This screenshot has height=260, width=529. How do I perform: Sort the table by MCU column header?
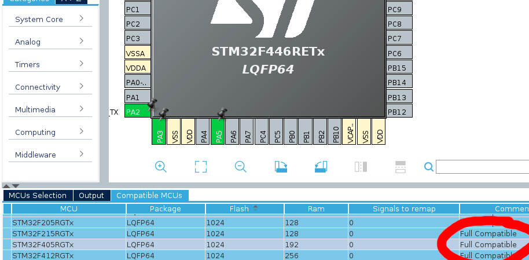pyautogui.click(x=69, y=208)
